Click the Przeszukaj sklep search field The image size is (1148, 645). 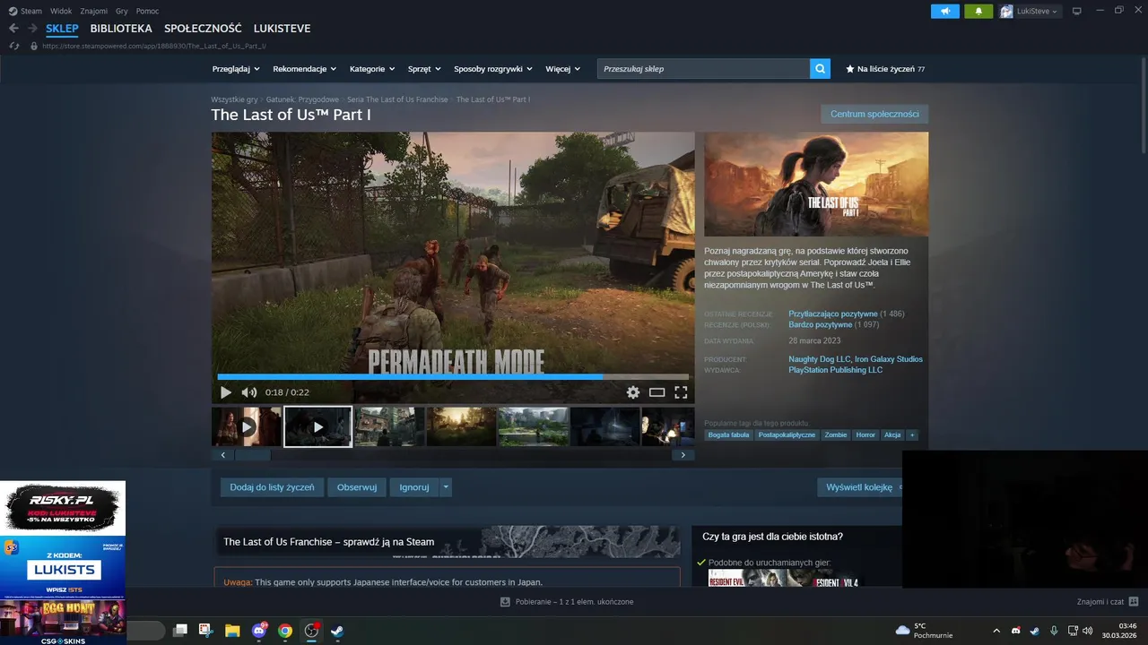click(x=703, y=69)
